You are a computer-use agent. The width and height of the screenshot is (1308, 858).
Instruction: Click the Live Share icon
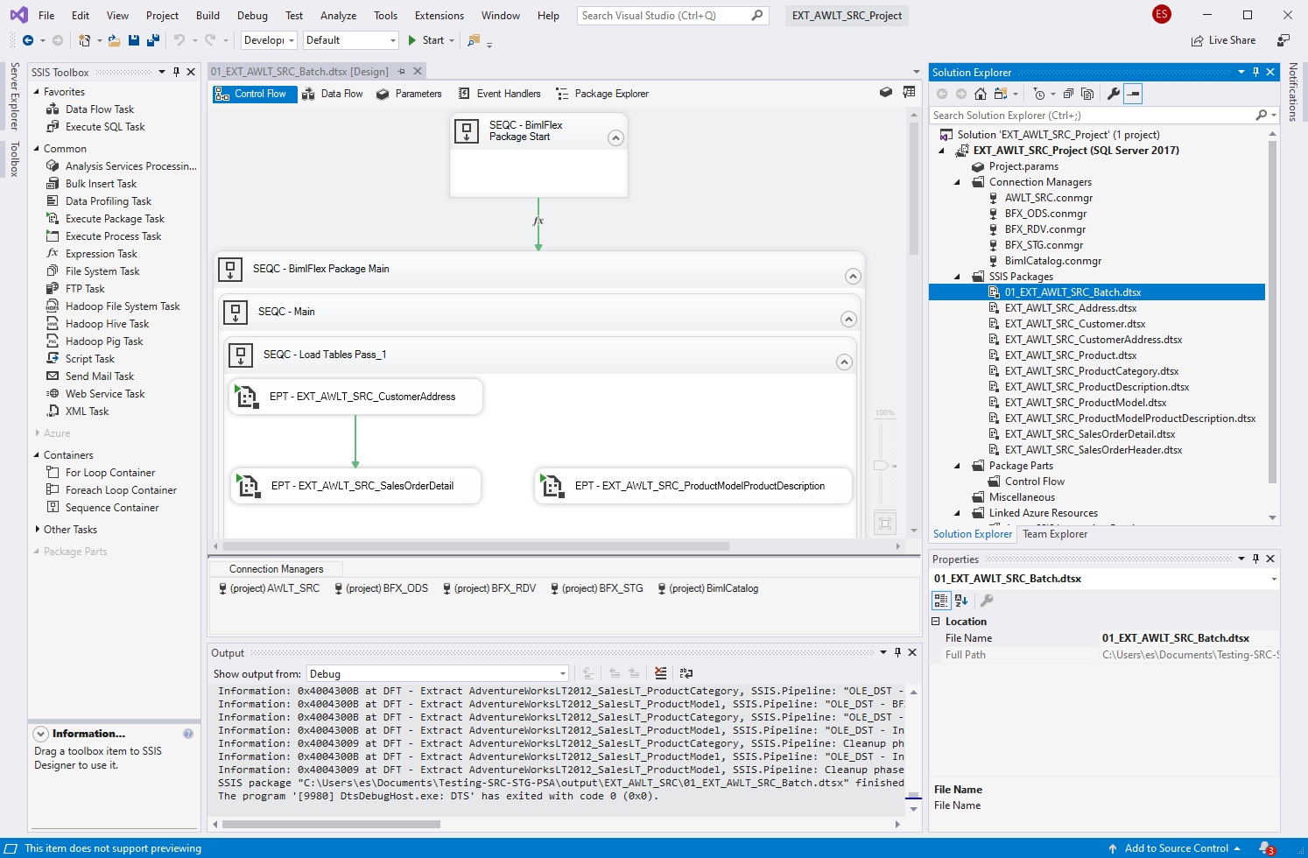click(1224, 39)
